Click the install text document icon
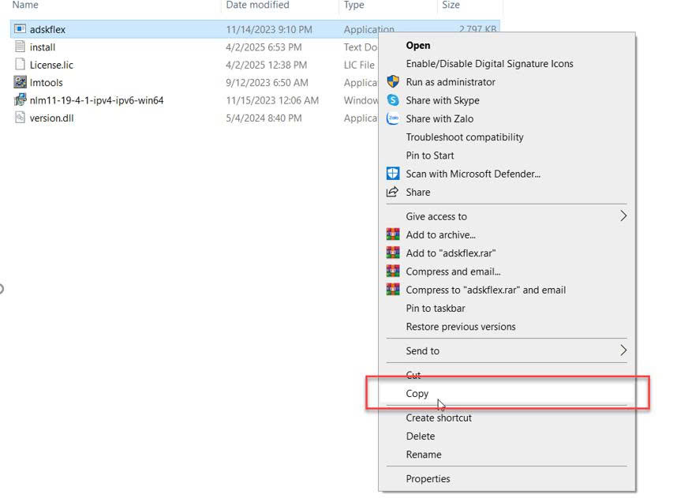Image resolution: width=677 pixels, height=498 pixels. pos(20,47)
